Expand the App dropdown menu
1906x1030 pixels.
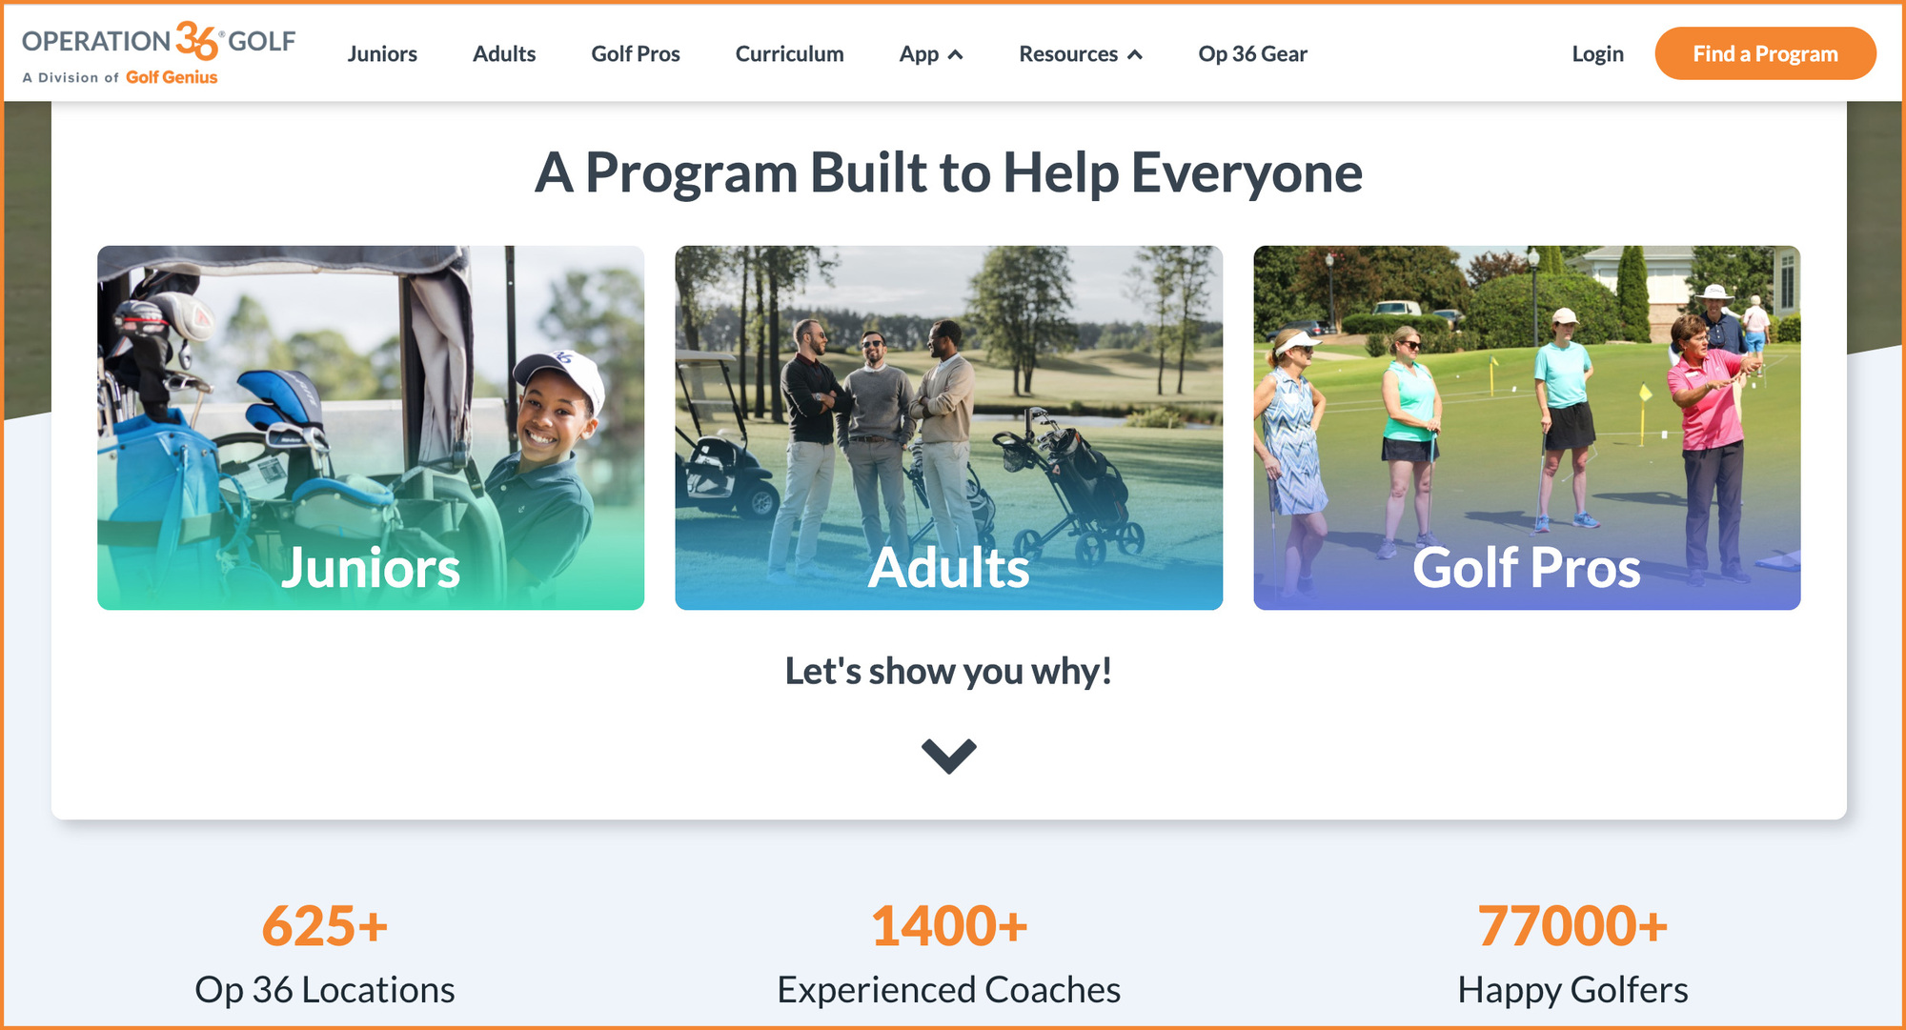(x=929, y=52)
